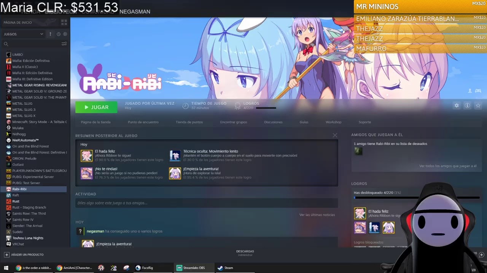
Task: Click AÑADIR UN PRODUCTO button
Action: (24, 255)
